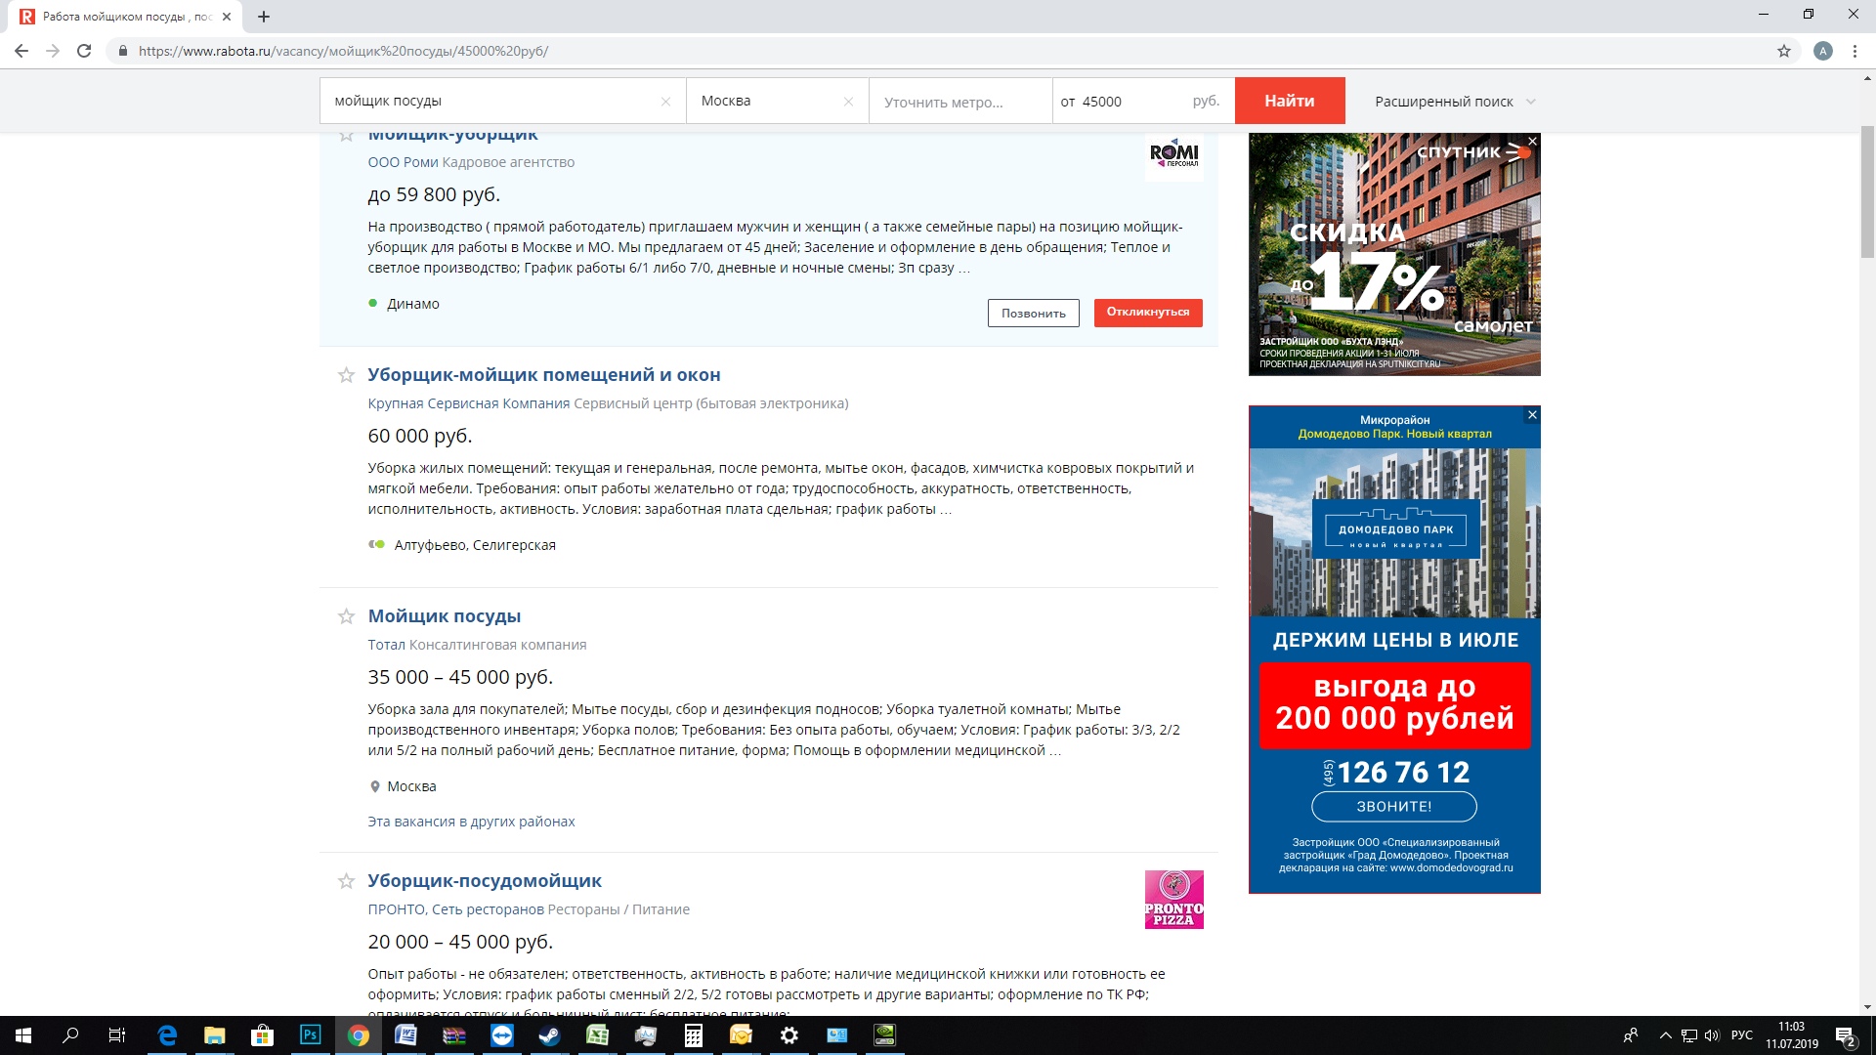
Task: Show hidden system tray icons
Action: click(x=1665, y=1035)
